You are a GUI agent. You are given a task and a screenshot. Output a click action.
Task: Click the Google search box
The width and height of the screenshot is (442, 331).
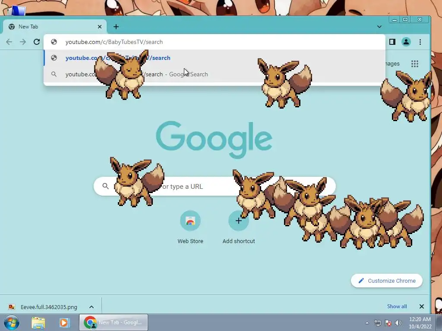coord(215,186)
